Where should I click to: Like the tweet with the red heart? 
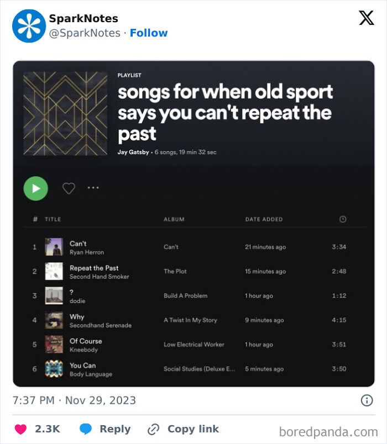(x=20, y=429)
